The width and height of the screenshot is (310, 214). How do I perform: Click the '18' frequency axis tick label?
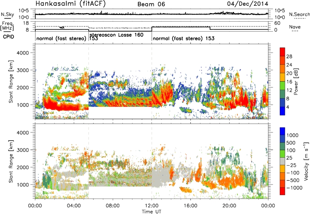coord(26,23)
